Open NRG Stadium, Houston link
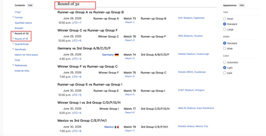Viewport: 266px width, 136px height. 190,36
